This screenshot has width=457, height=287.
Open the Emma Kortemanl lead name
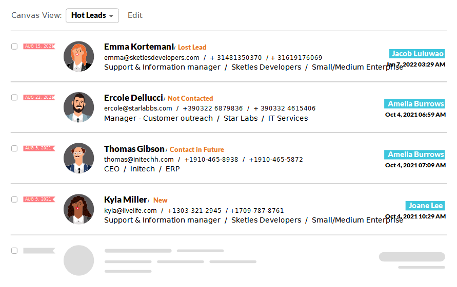pyautogui.click(x=139, y=47)
